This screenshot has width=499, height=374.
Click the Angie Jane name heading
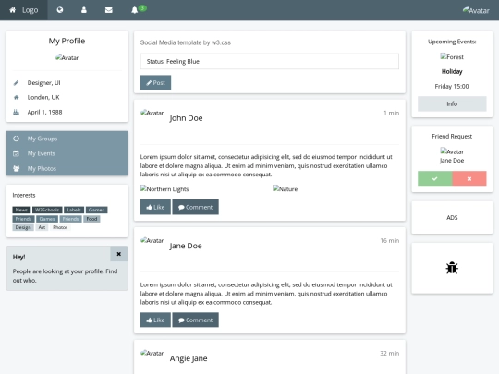coord(189,358)
